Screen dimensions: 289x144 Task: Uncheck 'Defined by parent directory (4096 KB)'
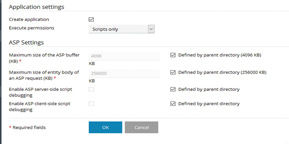tap(173, 55)
